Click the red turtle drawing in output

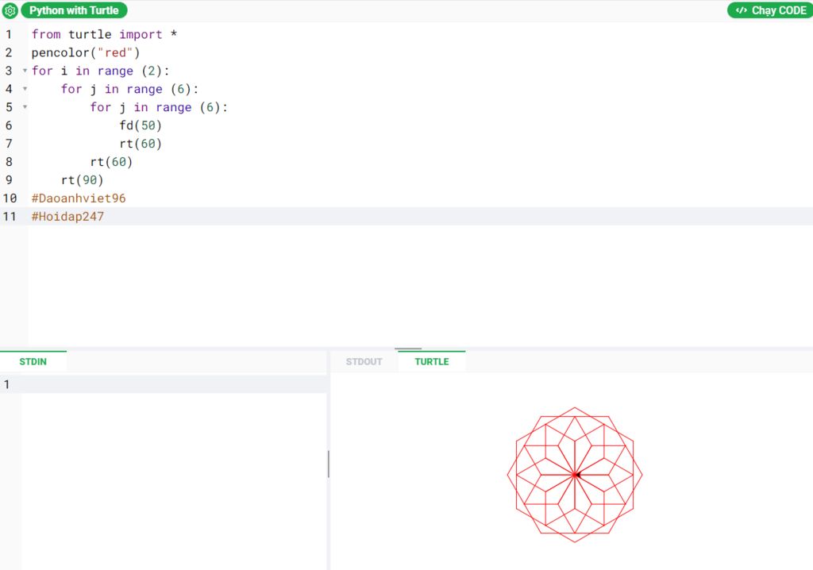click(575, 475)
